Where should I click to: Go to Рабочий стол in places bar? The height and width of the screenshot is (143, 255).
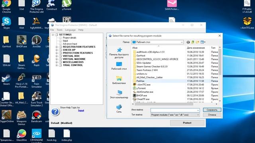(x=119, y=66)
